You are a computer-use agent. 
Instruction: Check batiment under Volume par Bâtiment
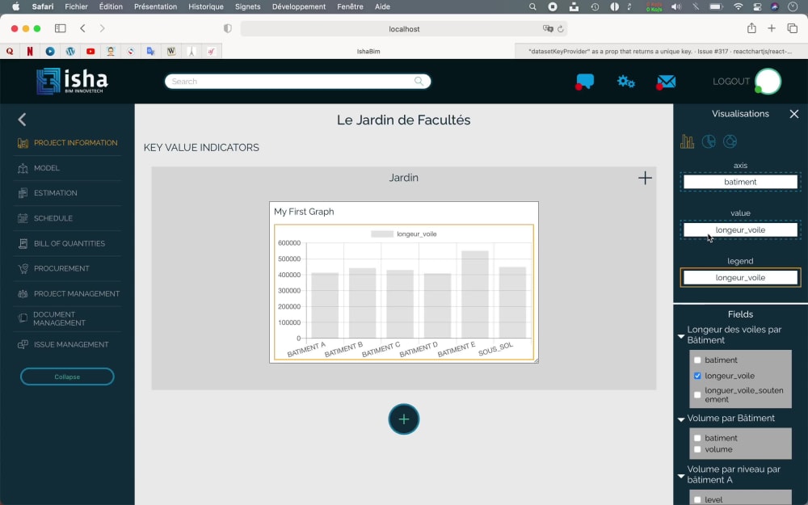[x=697, y=438]
